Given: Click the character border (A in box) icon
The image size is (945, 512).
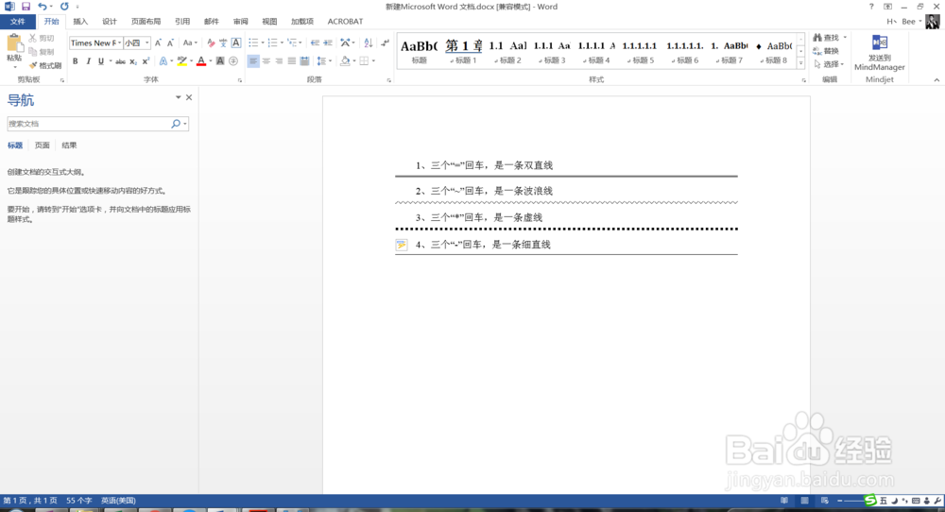Looking at the screenshot, I should pos(236,43).
